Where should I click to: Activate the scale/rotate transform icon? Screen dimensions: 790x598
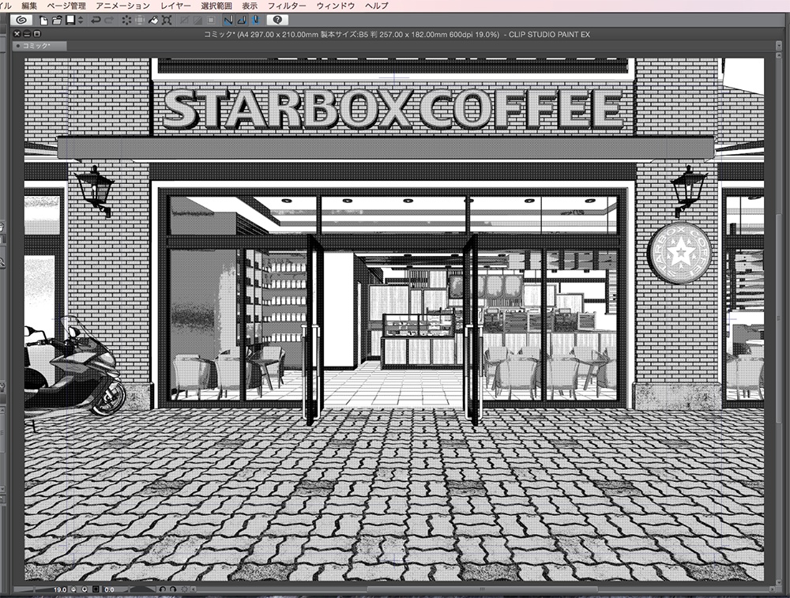coord(167,21)
